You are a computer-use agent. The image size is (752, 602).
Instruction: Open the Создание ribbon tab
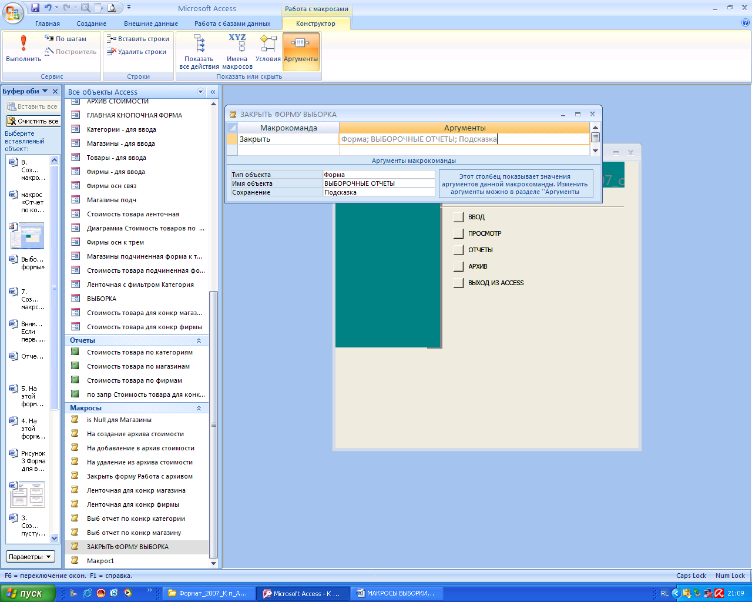tap(92, 24)
